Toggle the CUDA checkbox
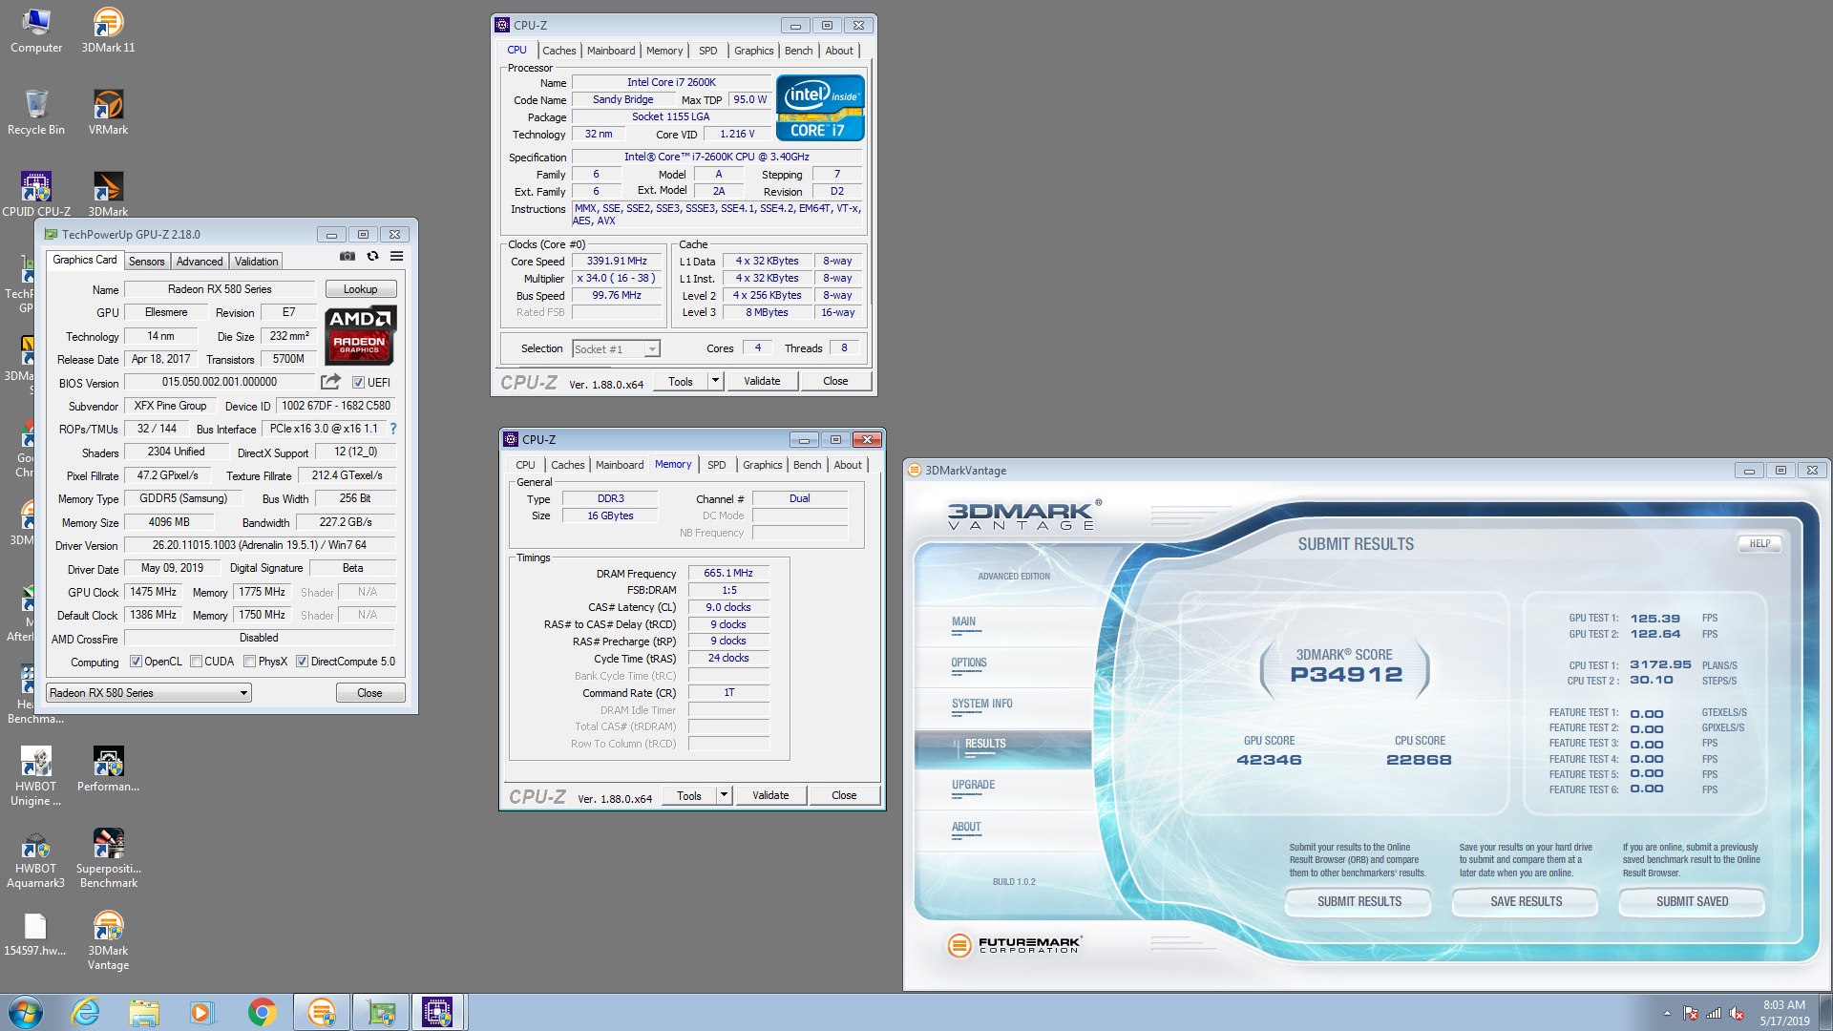This screenshot has width=1833, height=1031. click(196, 662)
